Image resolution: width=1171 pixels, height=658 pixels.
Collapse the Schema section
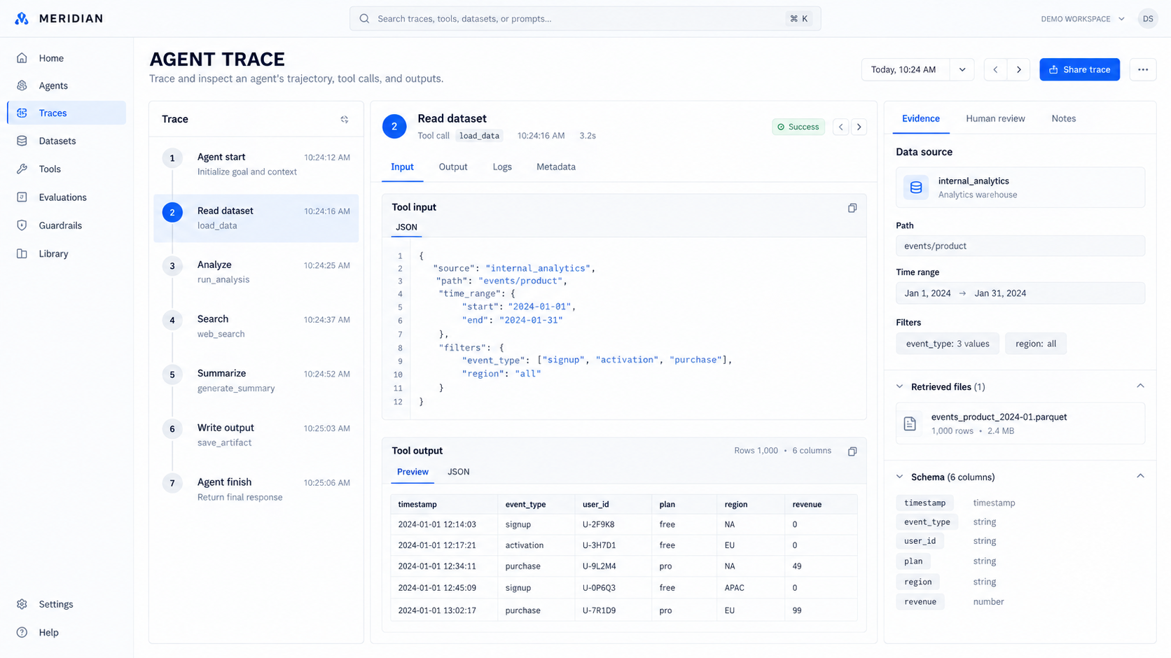[x=1140, y=477]
